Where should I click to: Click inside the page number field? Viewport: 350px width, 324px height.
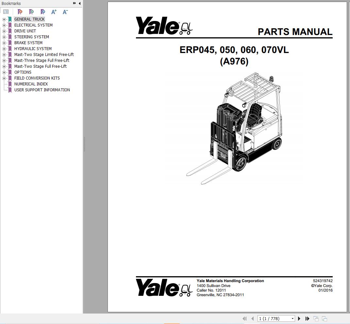tap(271, 318)
